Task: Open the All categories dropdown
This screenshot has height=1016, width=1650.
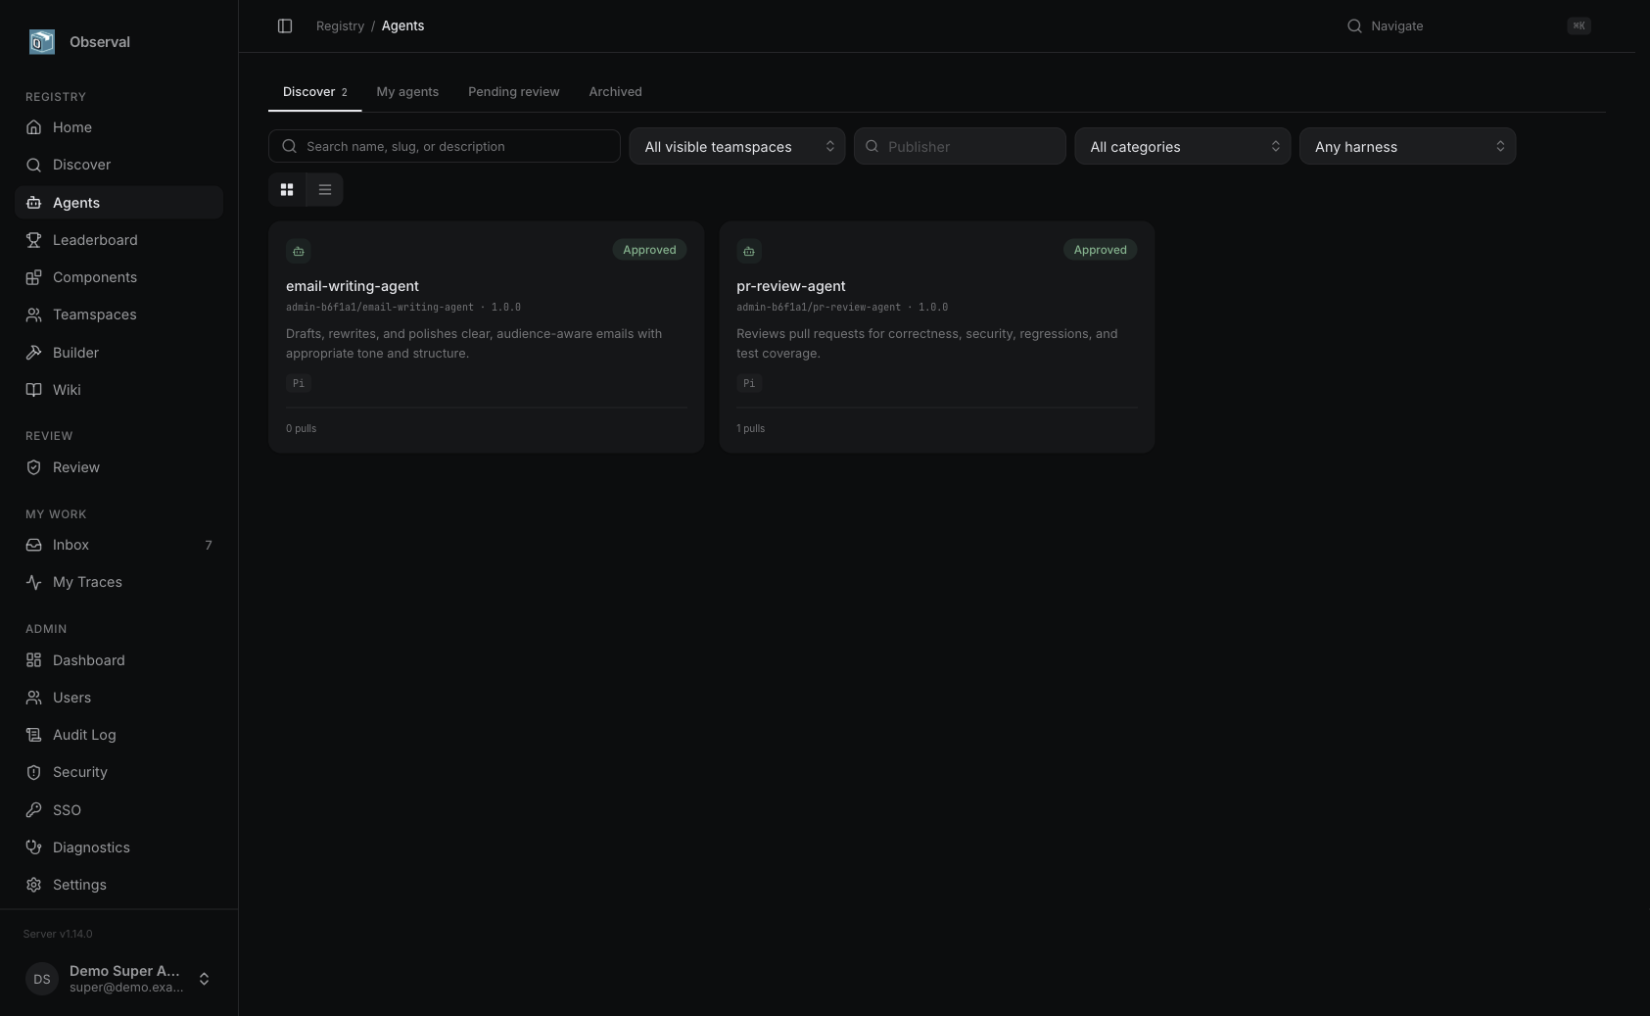Action: coord(1183,146)
